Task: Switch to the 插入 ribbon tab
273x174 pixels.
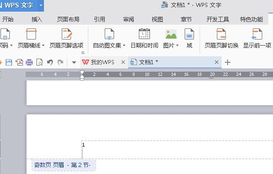Action: tap(37, 19)
